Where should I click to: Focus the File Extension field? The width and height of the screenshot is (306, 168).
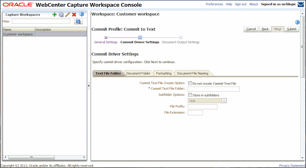195,113
